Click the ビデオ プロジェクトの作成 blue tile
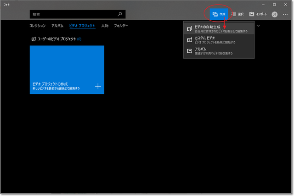 67,70
